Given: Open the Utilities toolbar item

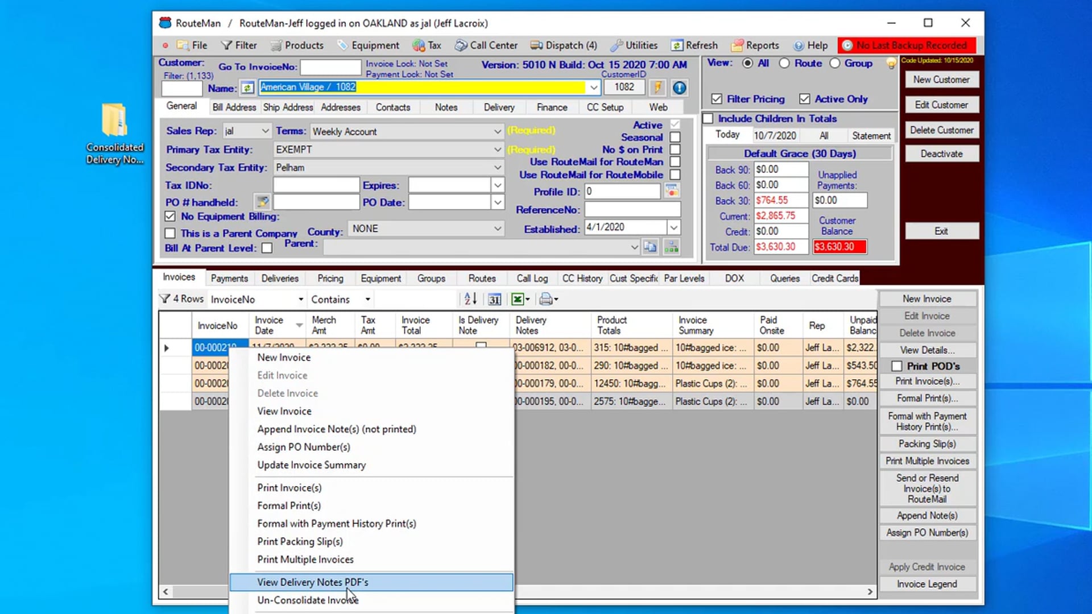Looking at the screenshot, I should coord(634,45).
